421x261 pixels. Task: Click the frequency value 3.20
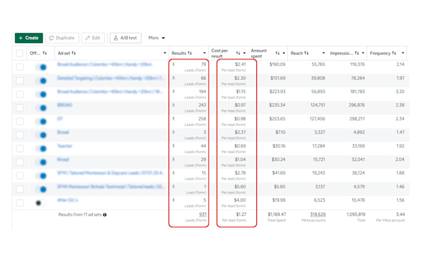[400, 91]
